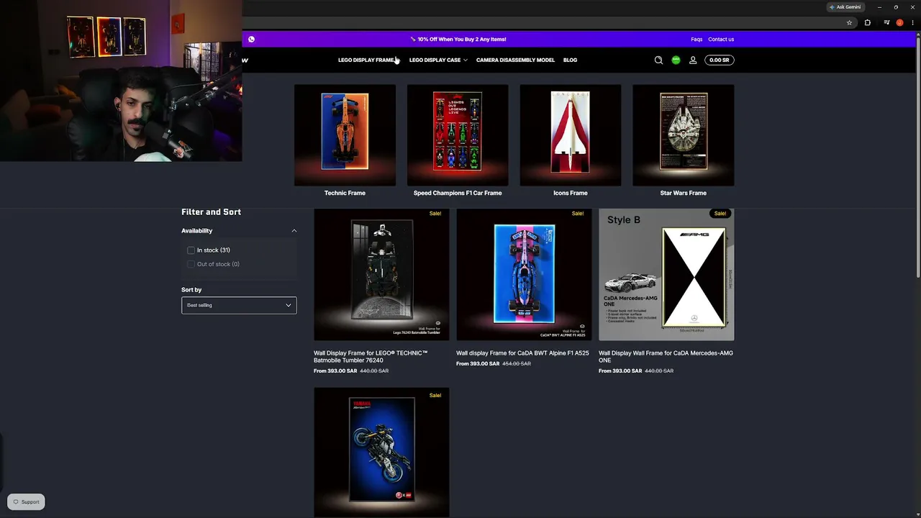
Task: Open the Batmobile Tumbler 76240 product title
Action: tap(371, 357)
